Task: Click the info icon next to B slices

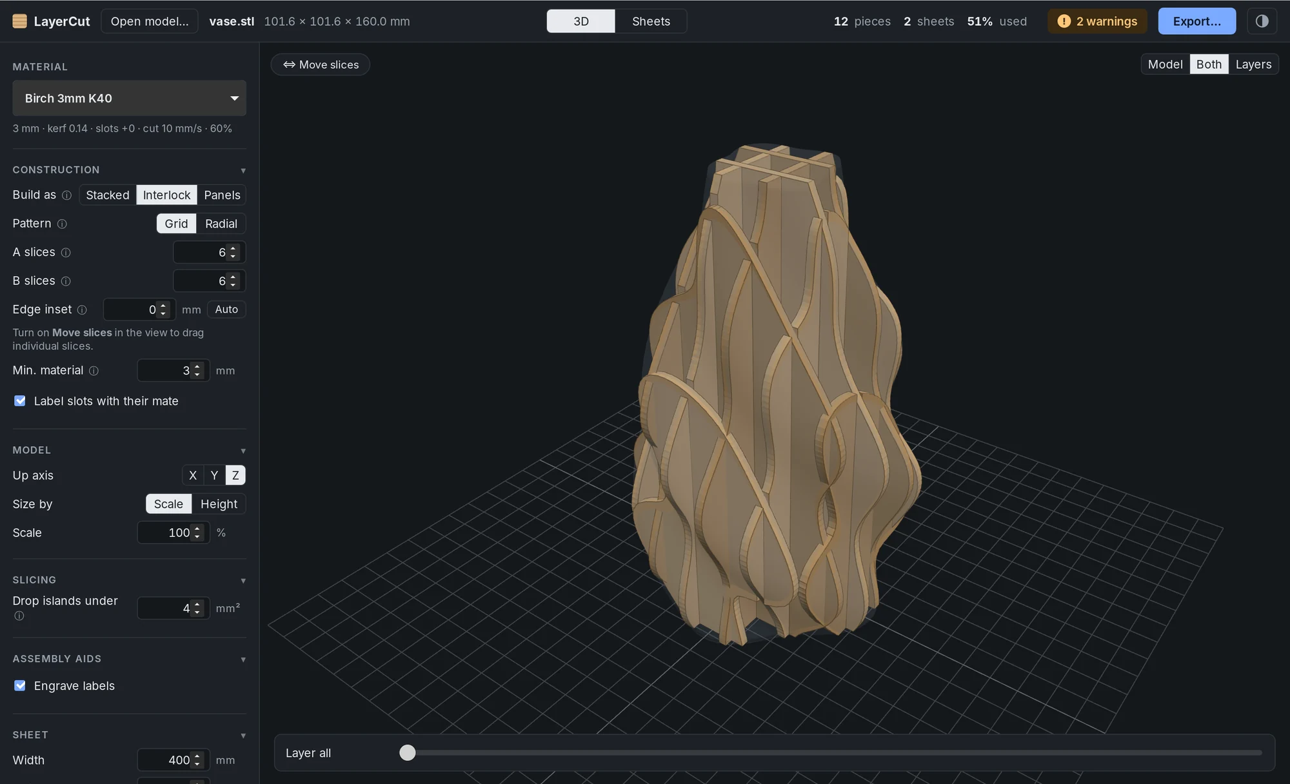Action: tap(66, 281)
